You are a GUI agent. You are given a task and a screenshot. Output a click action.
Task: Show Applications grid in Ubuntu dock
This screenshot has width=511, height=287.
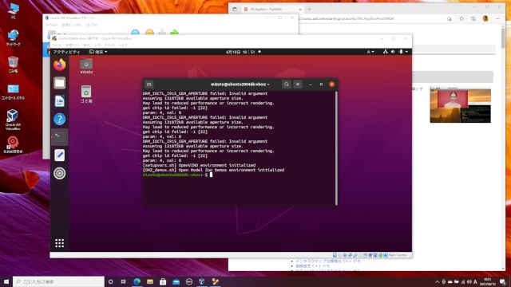pos(59,242)
